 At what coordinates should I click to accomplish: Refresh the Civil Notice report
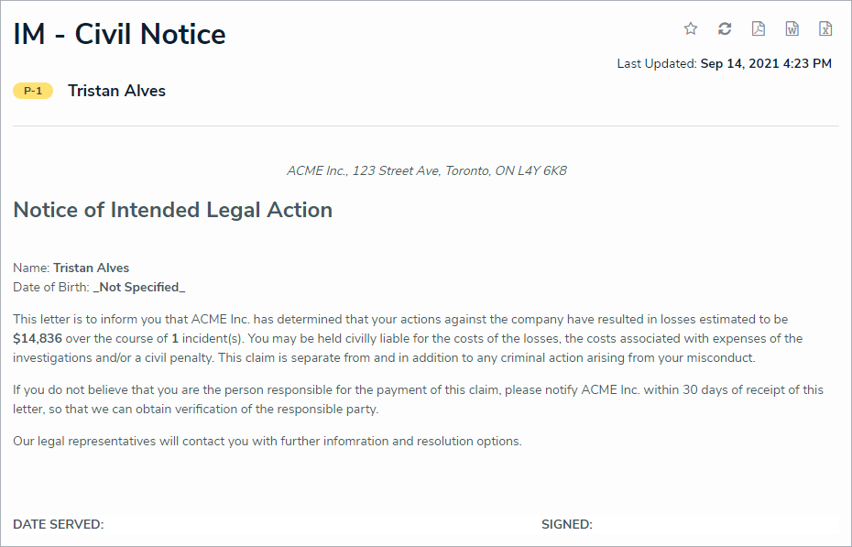[725, 29]
